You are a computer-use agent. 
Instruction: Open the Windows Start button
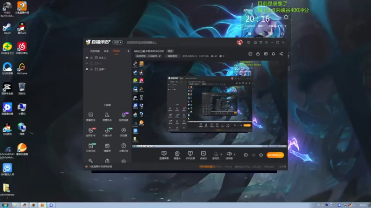(x=5, y=205)
